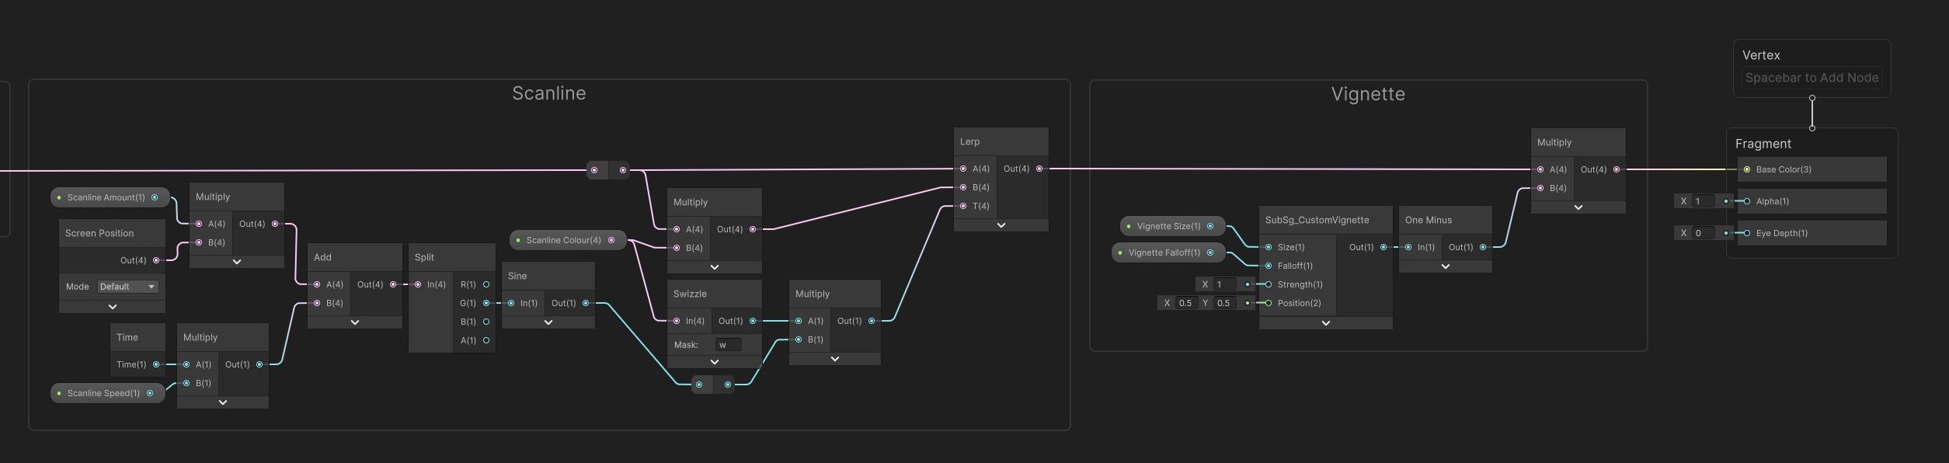Click the Scanline Colour property output port

pos(611,240)
